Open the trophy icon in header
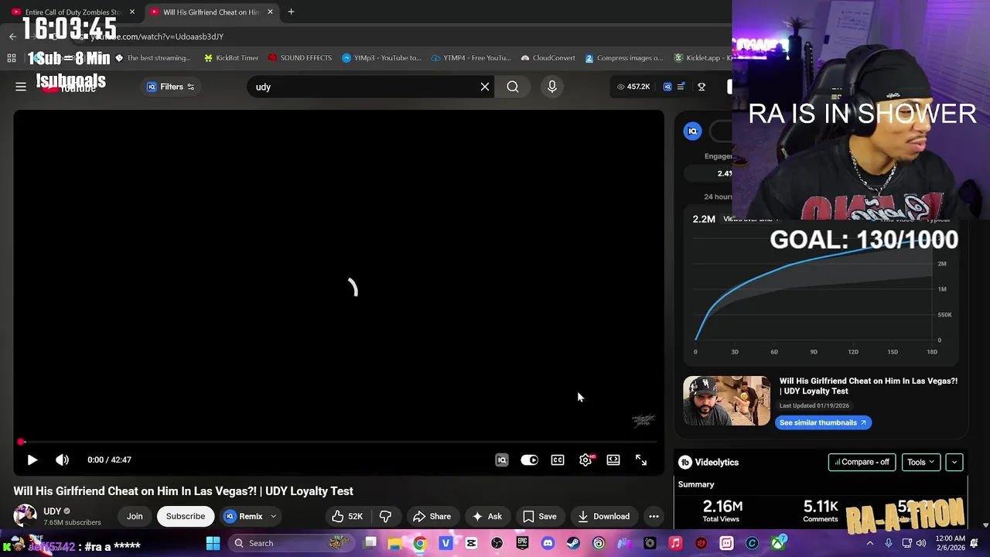This screenshot has width=990, height=557. coord(702,87)
